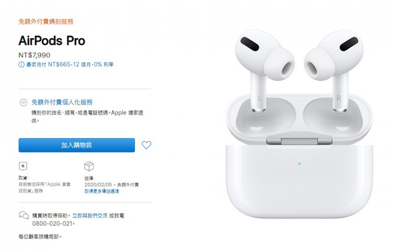Click the AirPods Pro product image
Image resolution: width=393 pixels, height=252 pixels.
pyautogui.click(x=299, y=124)
